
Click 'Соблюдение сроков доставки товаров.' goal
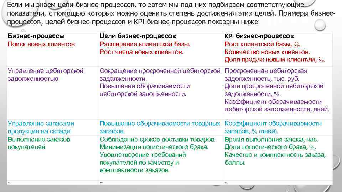pyautogui.click(x=158, y=139)
